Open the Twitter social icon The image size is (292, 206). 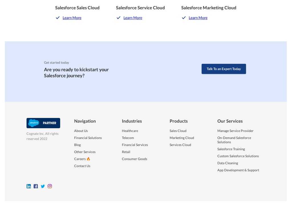point(43,186)
